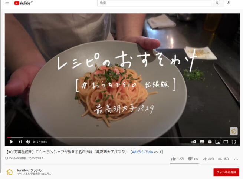Viewport: 243px width, 179px height.
Task: Go to YouTube home via logo
Action: [23, 3]
